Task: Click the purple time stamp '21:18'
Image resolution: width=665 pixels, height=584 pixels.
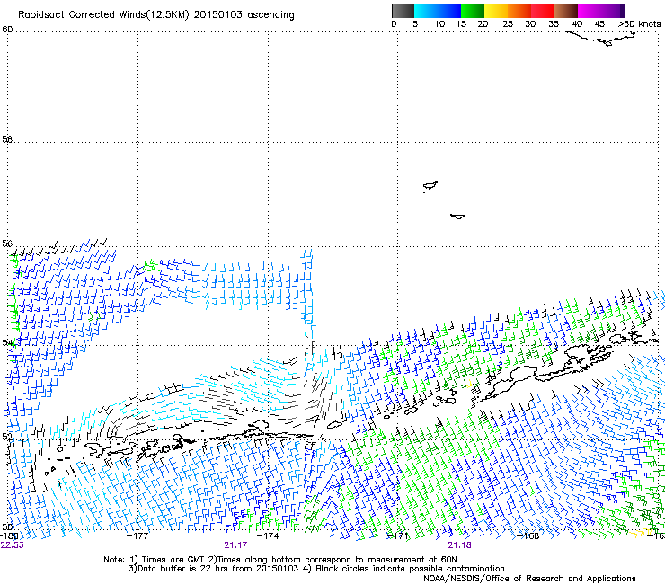Action: tap(460, 545)
